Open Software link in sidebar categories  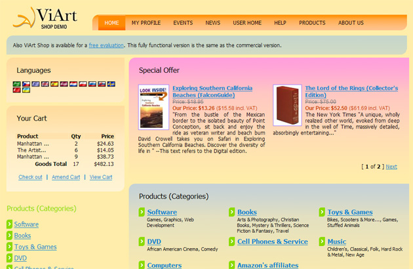[x=26, y=224]
